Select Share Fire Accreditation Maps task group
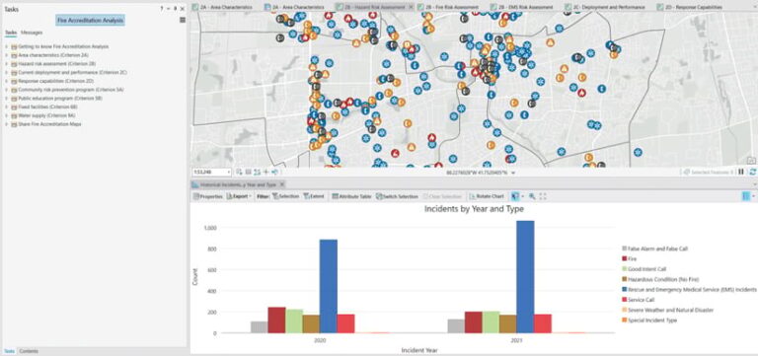The height and width of the screenshot is (356, 758). 49,124
